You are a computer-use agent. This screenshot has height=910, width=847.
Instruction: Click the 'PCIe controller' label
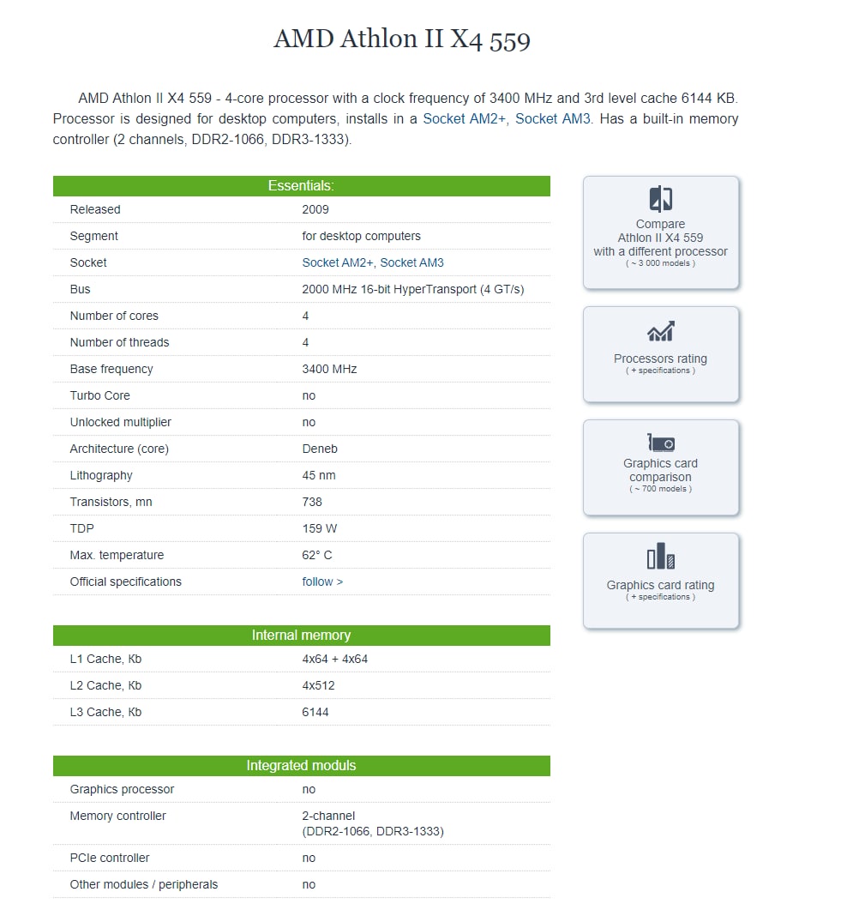click(110, 859)
